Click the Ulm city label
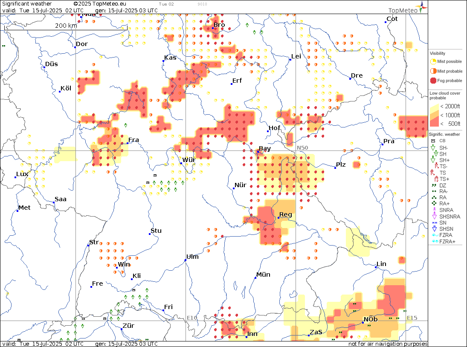467x347 pixels. coord(192,257)
